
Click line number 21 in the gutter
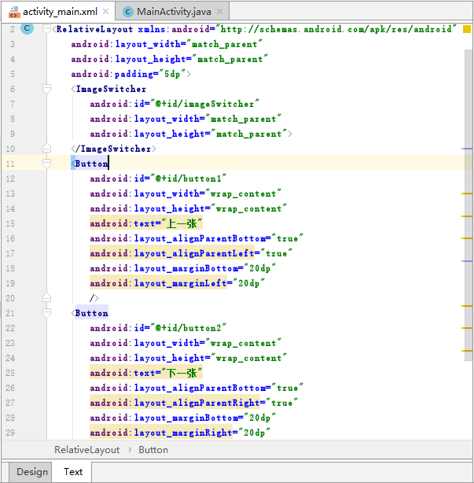click(10, 313)
